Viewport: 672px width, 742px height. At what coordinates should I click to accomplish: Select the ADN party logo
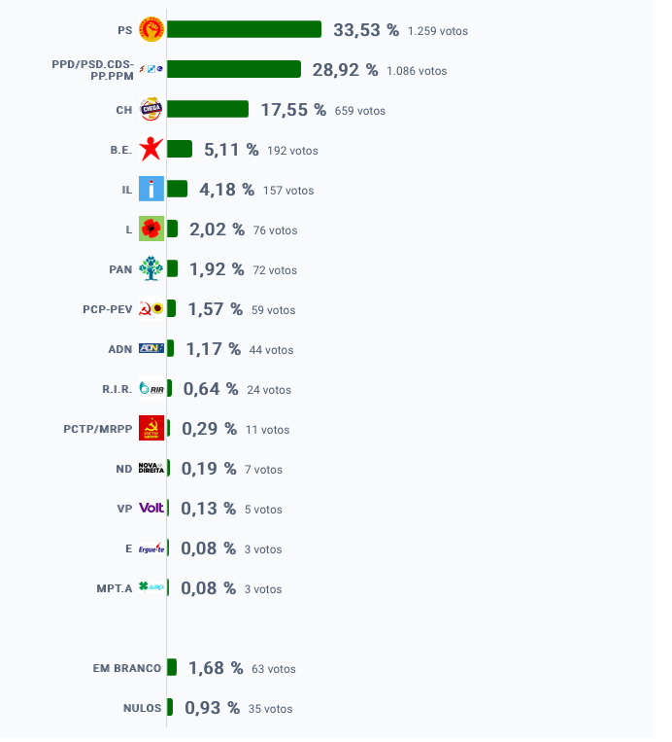[151, 348]
